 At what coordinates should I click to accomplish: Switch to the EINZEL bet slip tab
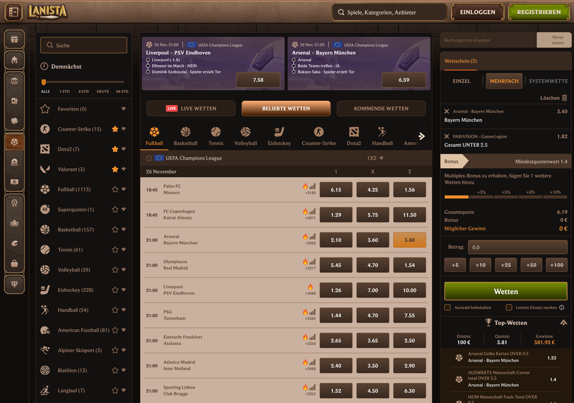click(461, 81)
